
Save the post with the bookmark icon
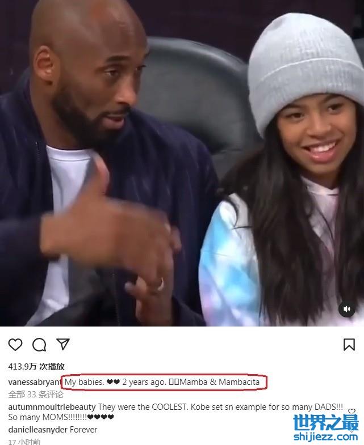coord(349,345)
